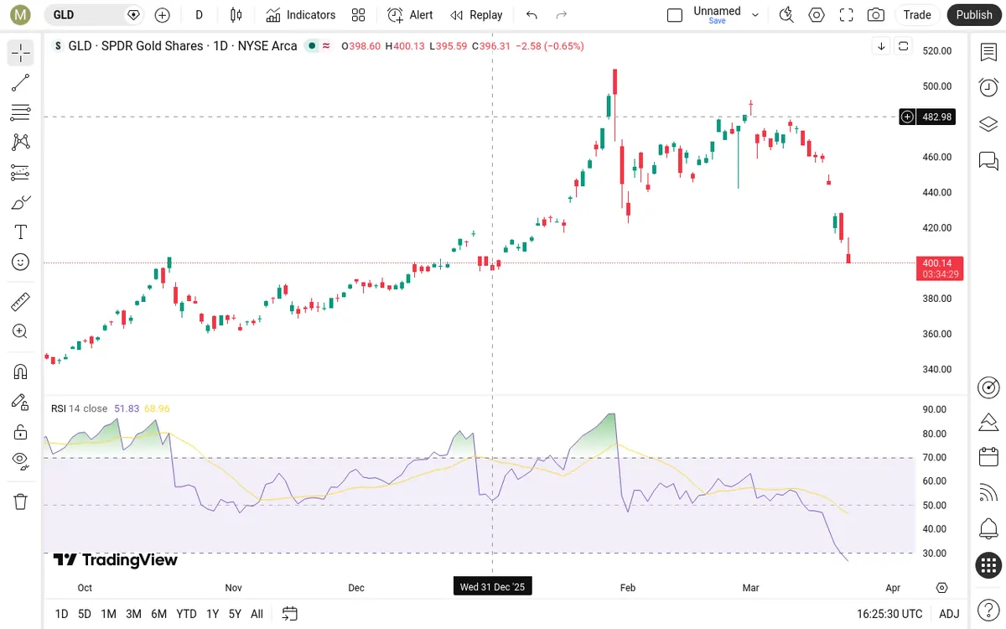Add a symbol to compare with plus
Image resolution: width=1006 pixels, height=629 pixels.
[x=163, y=14]
